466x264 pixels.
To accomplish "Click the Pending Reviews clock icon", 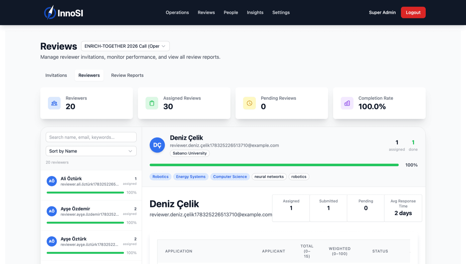I will (249, 103).
